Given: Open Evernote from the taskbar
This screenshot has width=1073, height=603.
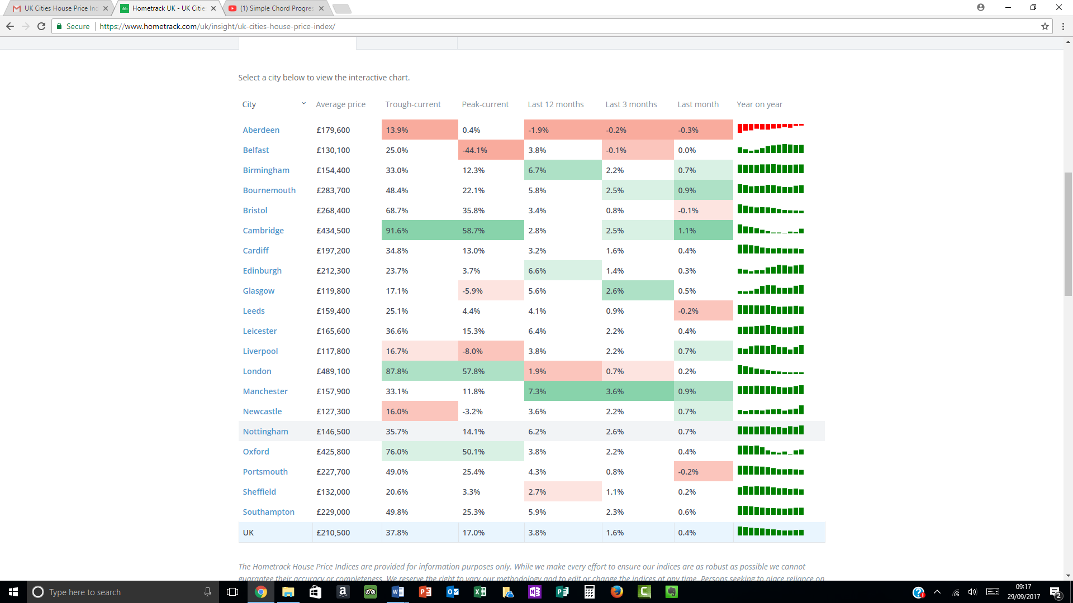Looking at the screenshot, I should pyautogui.click(x=672, y=592).
